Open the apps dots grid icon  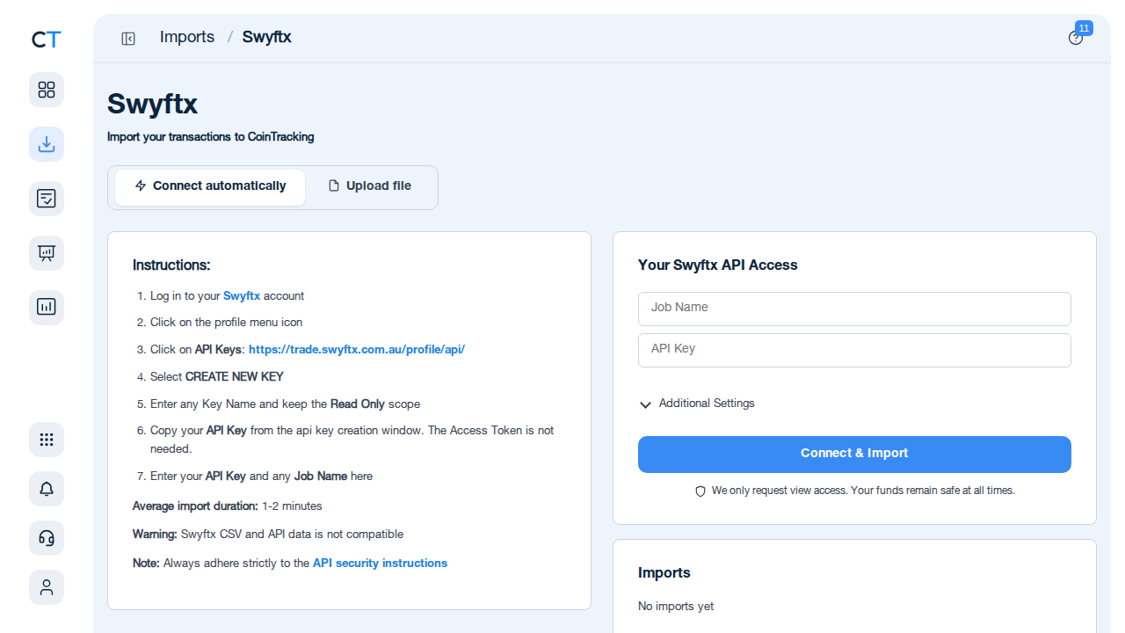tap(47, 440)
